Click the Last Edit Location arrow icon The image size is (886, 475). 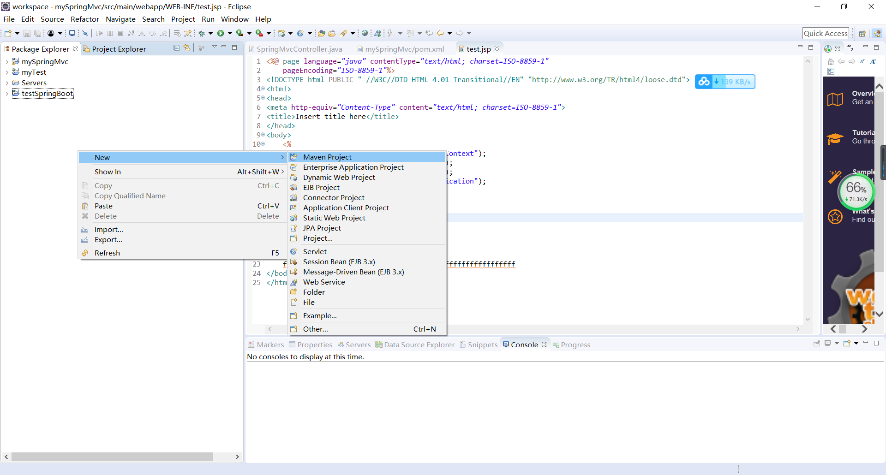point(429,33)
